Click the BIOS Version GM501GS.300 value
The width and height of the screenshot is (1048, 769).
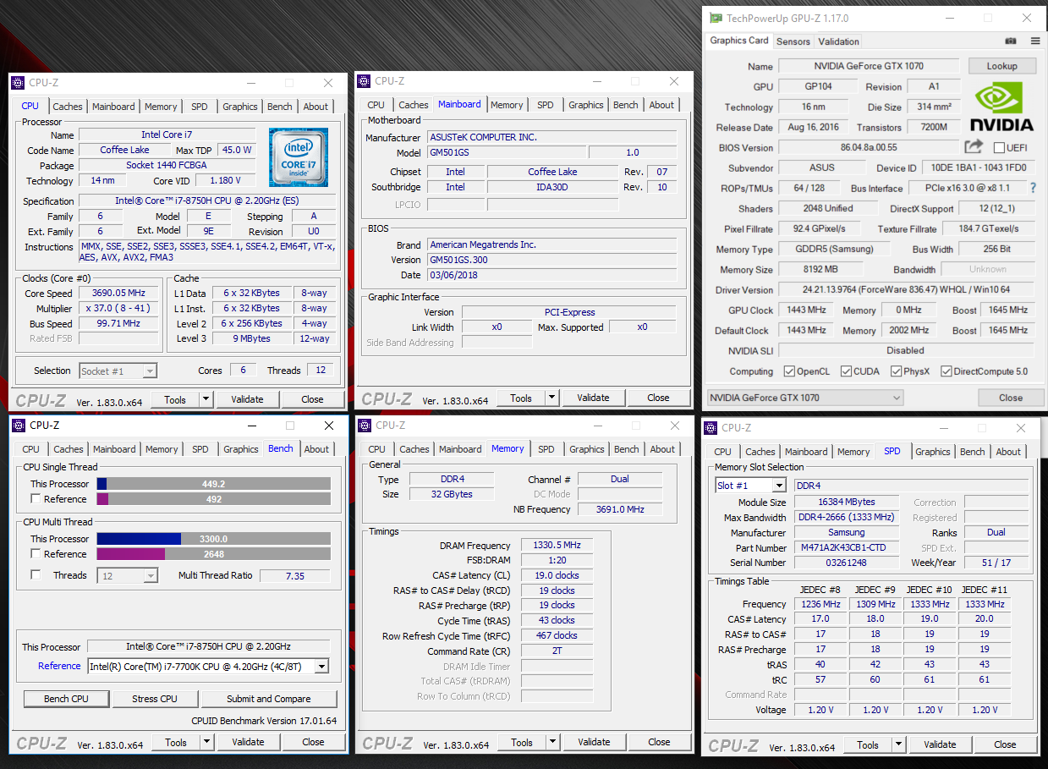[x=551, y=260]
